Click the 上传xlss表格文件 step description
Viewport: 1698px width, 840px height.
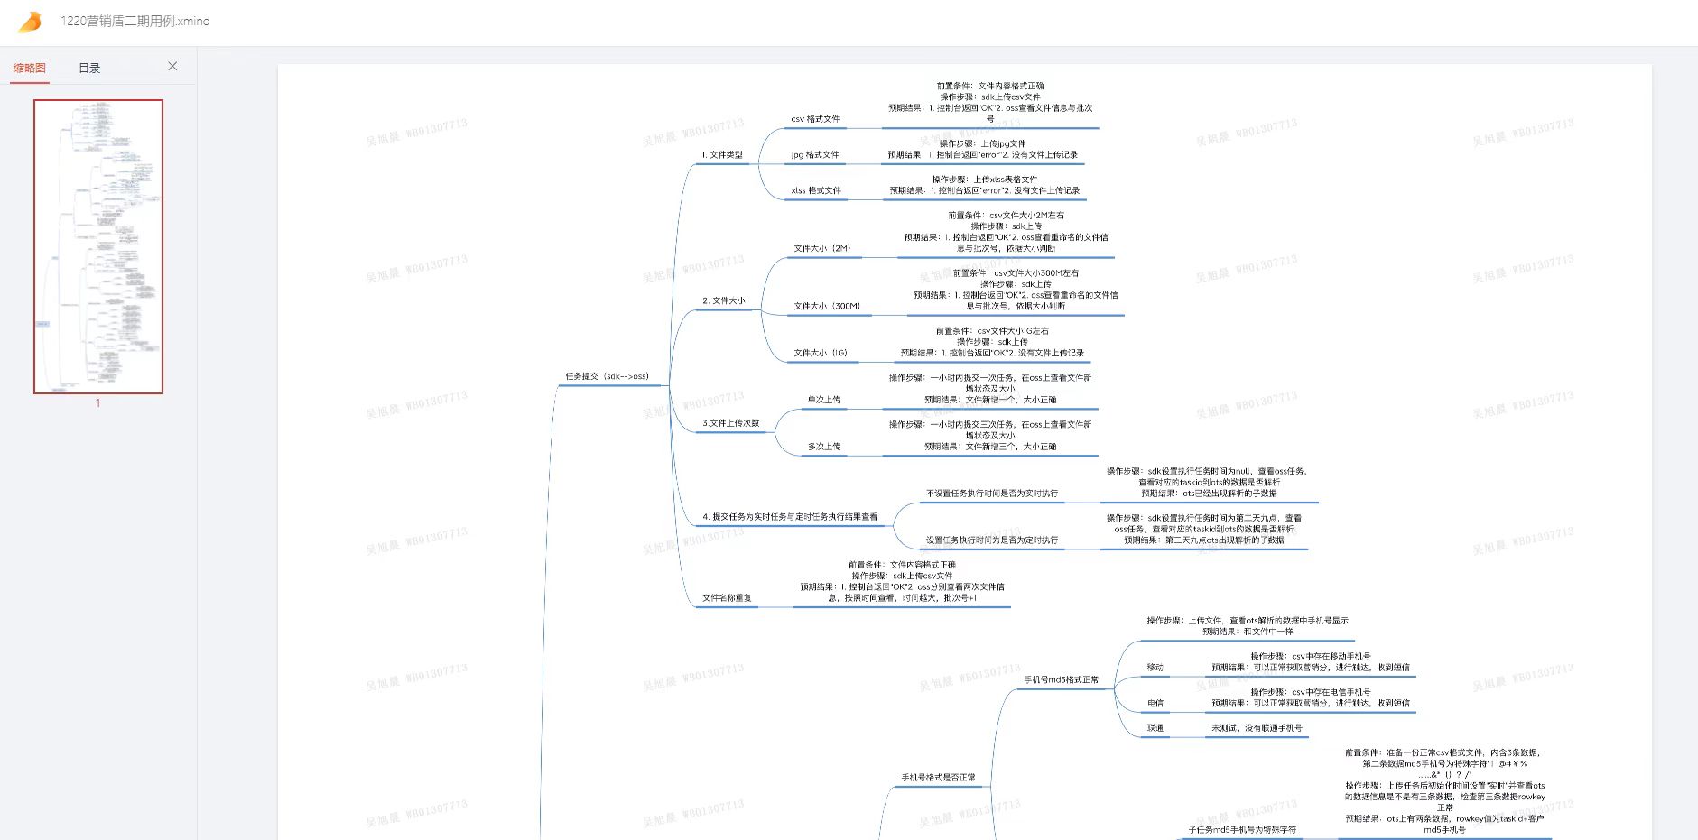pyautogui.click(x=985, y=180)
